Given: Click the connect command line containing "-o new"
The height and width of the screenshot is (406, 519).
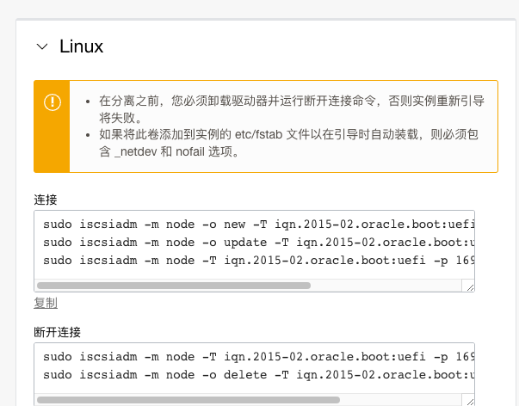Looking at the screenshot, I should pos(256,224).
